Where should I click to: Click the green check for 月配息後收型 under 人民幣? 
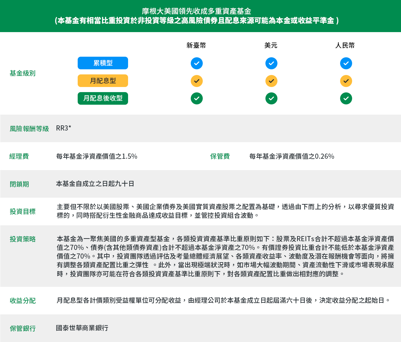346,98
